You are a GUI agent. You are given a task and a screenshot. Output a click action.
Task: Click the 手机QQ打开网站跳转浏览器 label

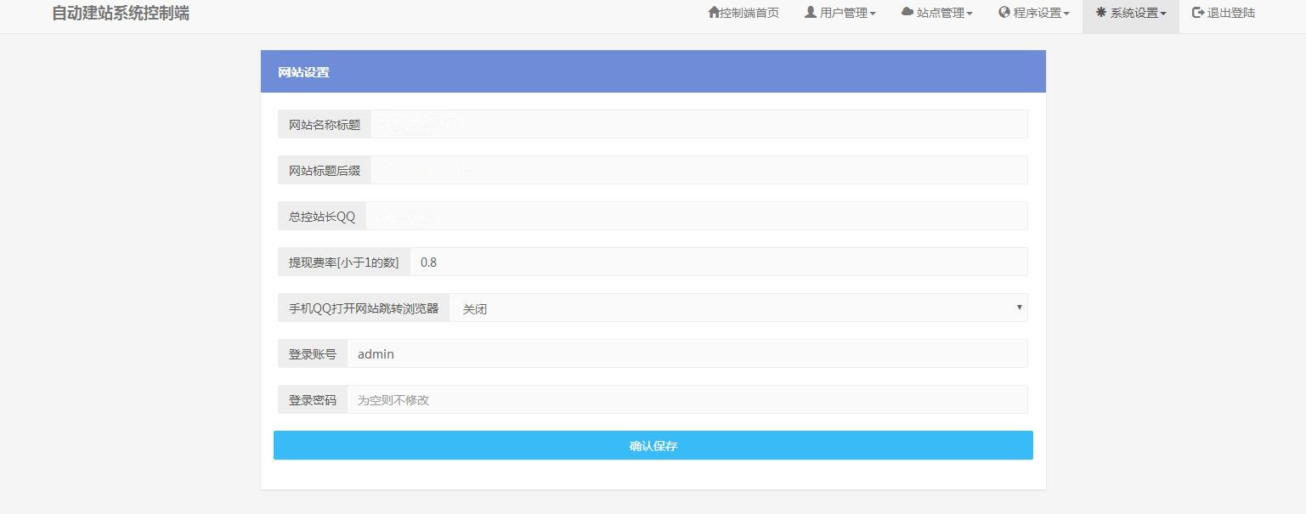click(x=364, y=308)
